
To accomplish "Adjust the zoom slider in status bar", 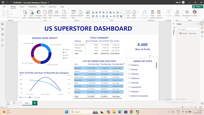I will tap(183, 107).
